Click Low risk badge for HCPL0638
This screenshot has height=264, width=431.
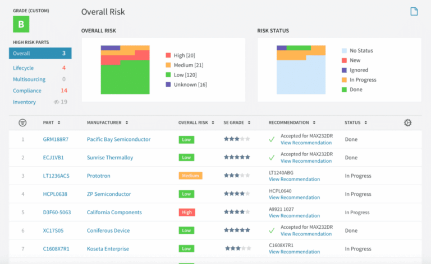[x=186, y=194]
